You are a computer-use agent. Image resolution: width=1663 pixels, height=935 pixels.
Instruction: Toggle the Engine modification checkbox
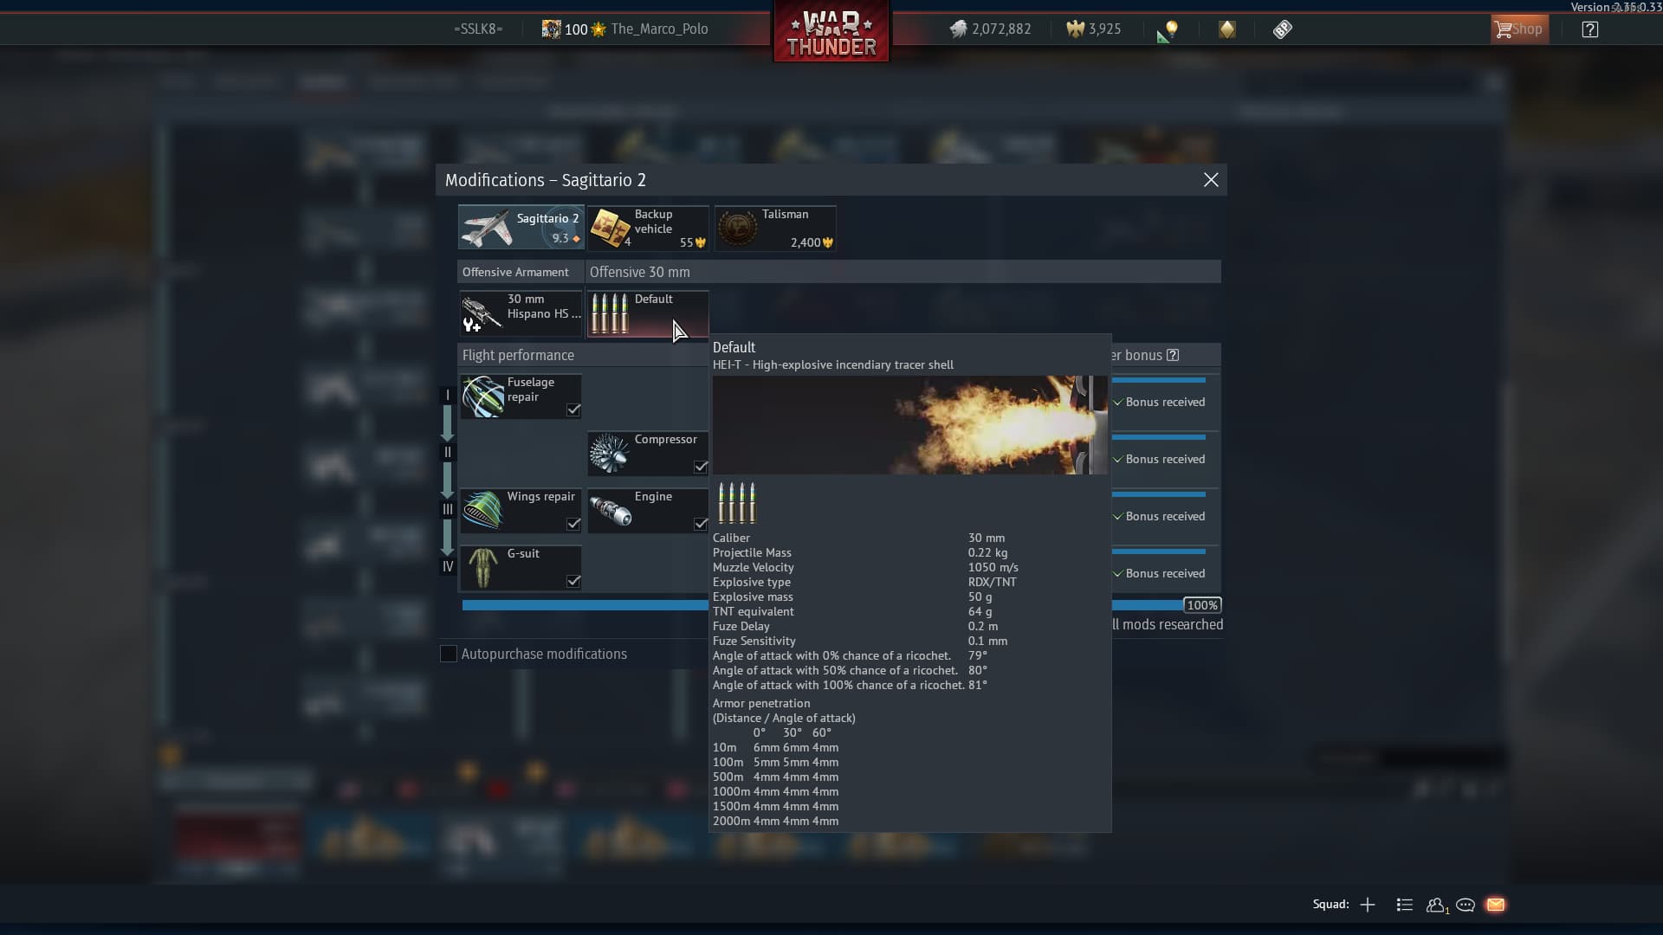(x=701, y=524)
